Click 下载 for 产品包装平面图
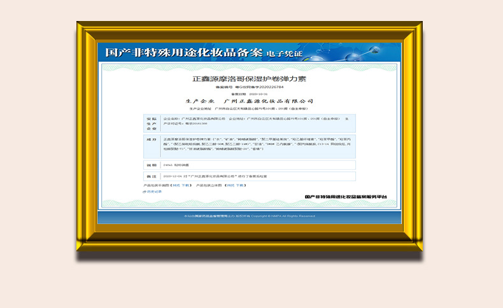 pyautogui.click(x=185, y=185)
